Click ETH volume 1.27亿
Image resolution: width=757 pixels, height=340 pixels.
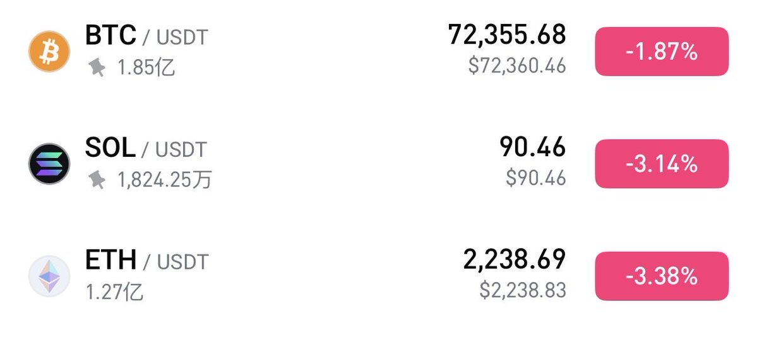click(114, 292)
